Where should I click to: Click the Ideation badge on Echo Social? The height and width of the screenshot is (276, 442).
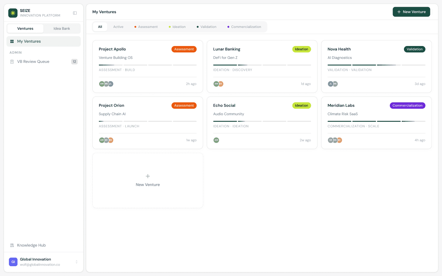[x=301, y=105]
